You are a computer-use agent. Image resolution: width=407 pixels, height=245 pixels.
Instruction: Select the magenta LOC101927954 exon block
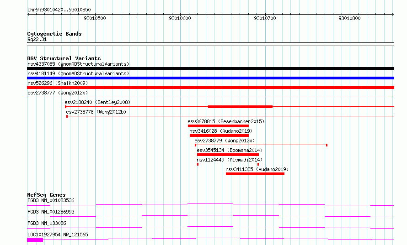pyautogui.click(x=35, y=240)
